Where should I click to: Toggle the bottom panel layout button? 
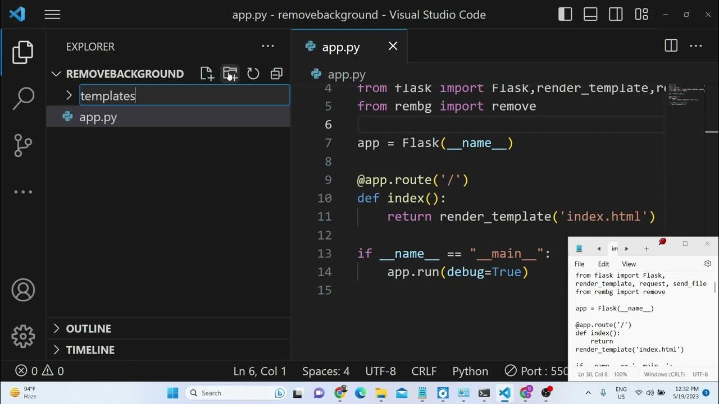pos(590,15)
